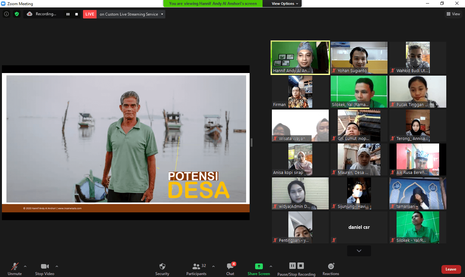Open the View layout menu

coord(453,14)
